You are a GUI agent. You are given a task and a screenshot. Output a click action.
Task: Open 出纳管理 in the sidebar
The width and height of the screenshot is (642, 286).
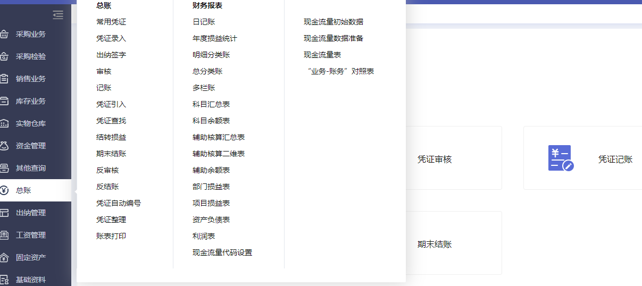tap(30, 213)
